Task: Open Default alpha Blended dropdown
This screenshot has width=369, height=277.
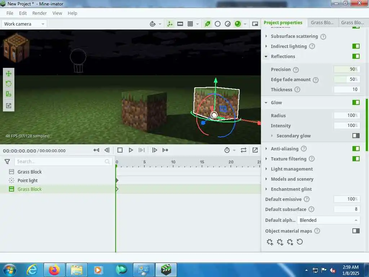Action: tap(328, 220)
